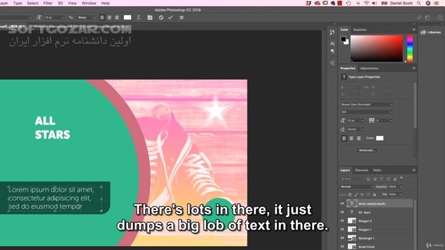Click the search icon in Photoshop top right

[419, 18]
